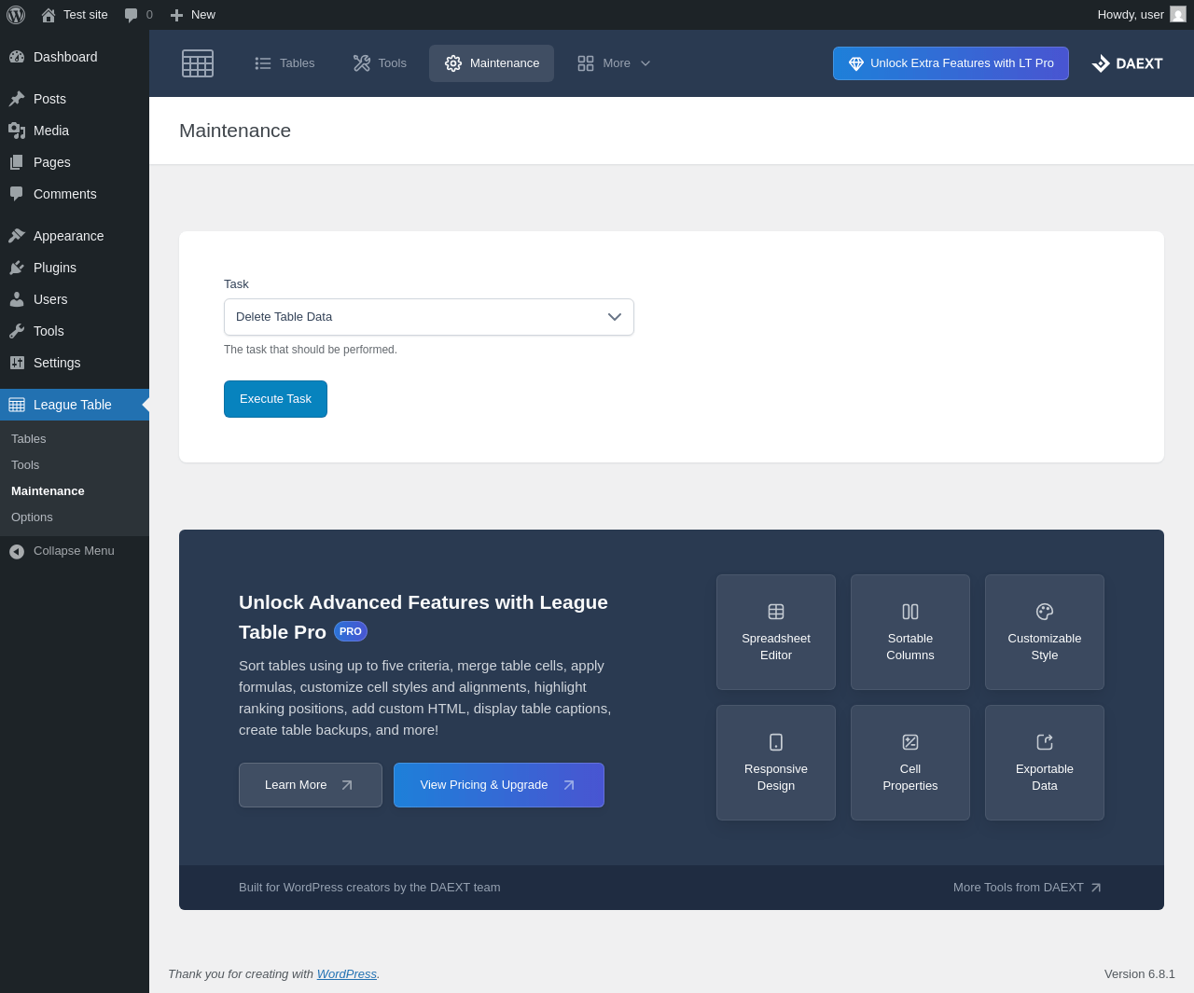
Task: Open the Test site home icon
Action: pos(49,15)
